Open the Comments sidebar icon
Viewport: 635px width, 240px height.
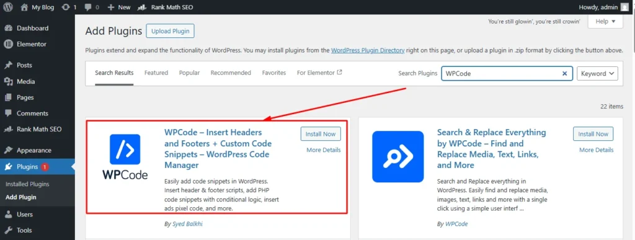pos(8,113)
